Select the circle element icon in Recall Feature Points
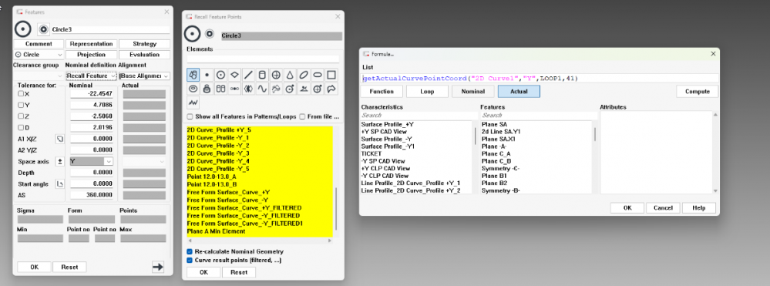The width and height of the screenshot is (770, 286). [221, 76]
